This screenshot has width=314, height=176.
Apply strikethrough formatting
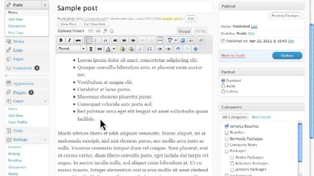tap(78, 40)
